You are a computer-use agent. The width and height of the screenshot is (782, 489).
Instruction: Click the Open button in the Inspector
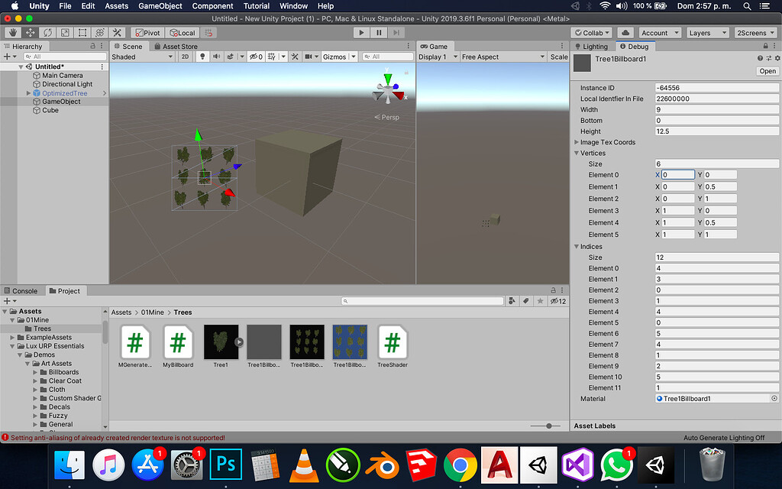766,70
